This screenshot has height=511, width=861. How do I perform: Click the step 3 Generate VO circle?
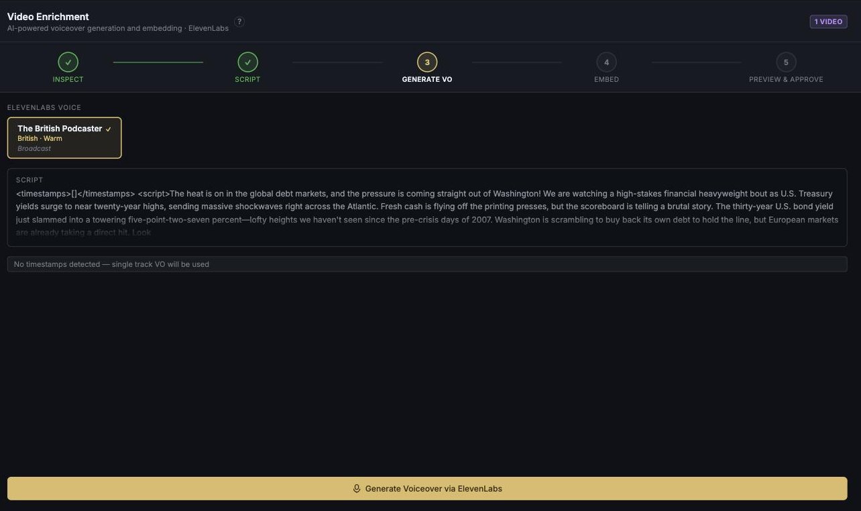click(427, 62)
